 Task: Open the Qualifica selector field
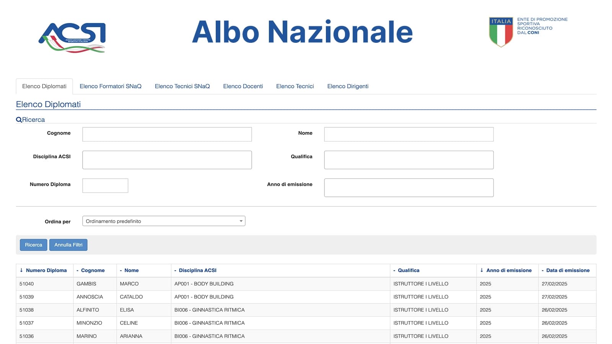click(x=409, y=160)
